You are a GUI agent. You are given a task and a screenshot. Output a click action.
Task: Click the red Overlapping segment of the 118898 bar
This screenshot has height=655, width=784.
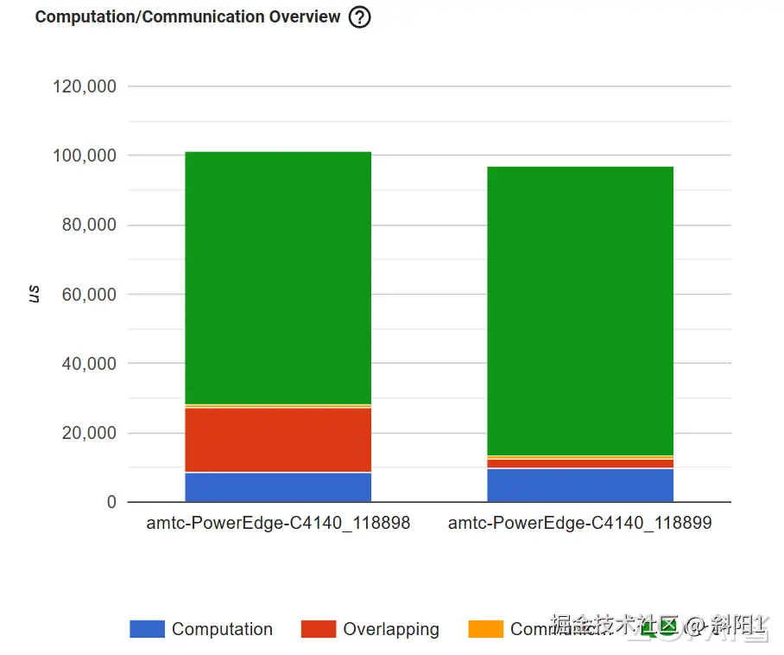[x=278, y=440]
